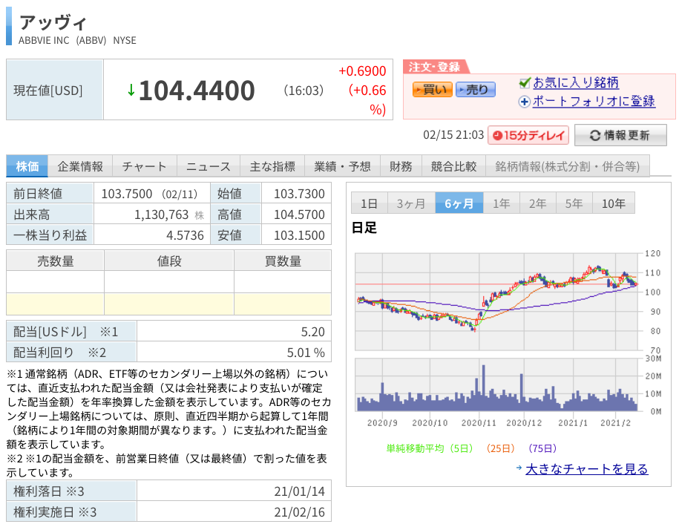Select the 3ヶ月 chart period

pyautogui.click(x=411, y=203)
